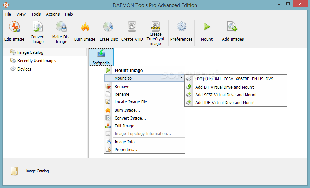Open Image Info... from context menu
310x188 pixels.
tap(144, 142)
